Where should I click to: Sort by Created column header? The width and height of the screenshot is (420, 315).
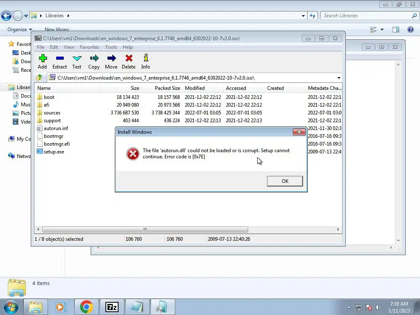click(x=285, y=88)
